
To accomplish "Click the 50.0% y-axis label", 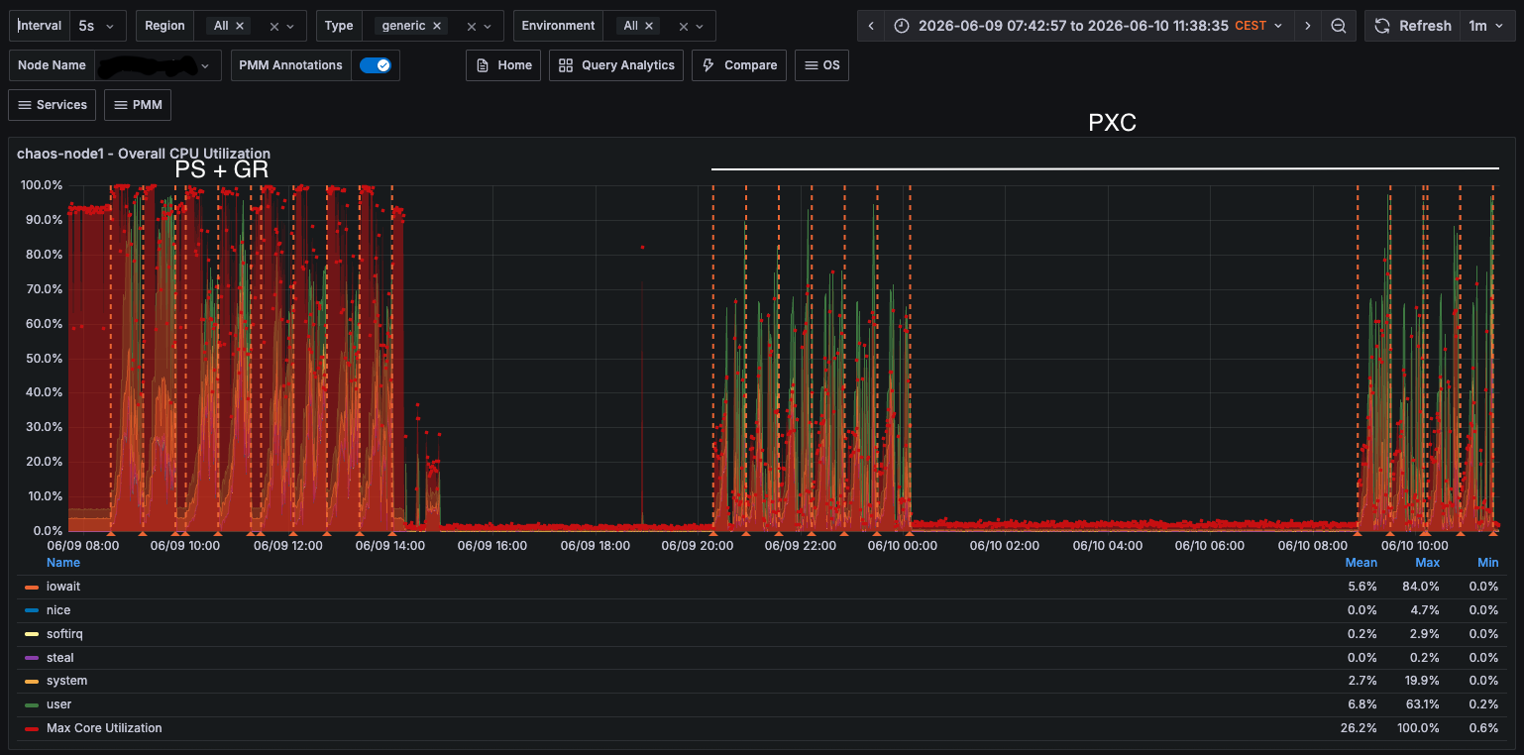I will pyautogui.click(x=45, y=358).
